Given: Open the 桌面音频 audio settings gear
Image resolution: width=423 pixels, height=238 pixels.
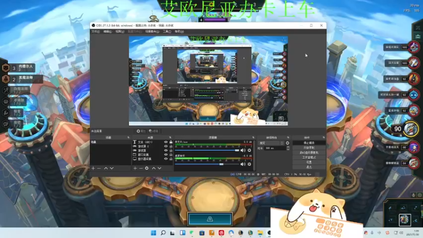Looking at the screenshot, I should click(x=250, y=164).
